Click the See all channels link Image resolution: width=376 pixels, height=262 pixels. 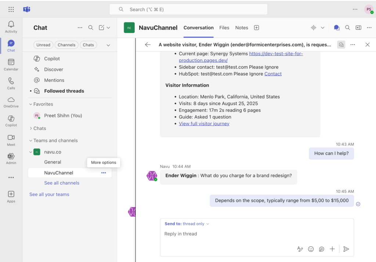pyautogui.click(x=62, y=183)
